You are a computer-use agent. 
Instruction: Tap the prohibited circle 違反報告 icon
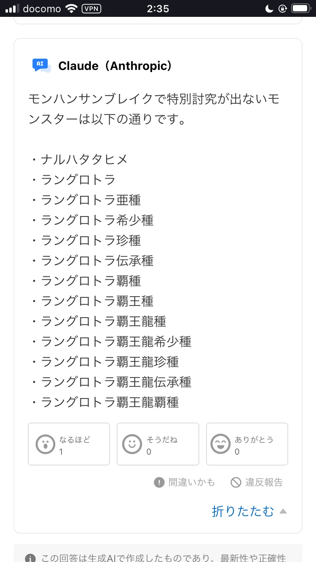point(236,482)
